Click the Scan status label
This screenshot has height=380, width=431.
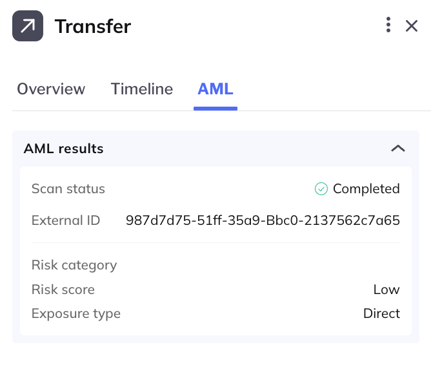pyautogui.click(x=68, y=189)
